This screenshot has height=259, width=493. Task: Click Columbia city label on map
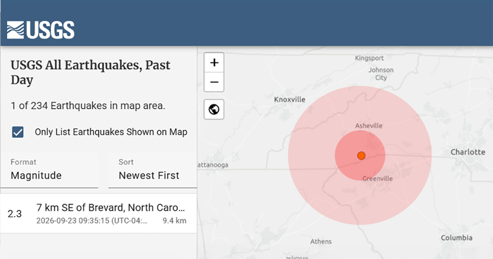point(456,238)
